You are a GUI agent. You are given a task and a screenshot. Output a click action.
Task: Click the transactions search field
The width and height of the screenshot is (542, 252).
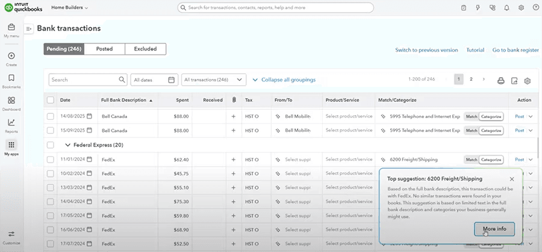pos(84,80)
